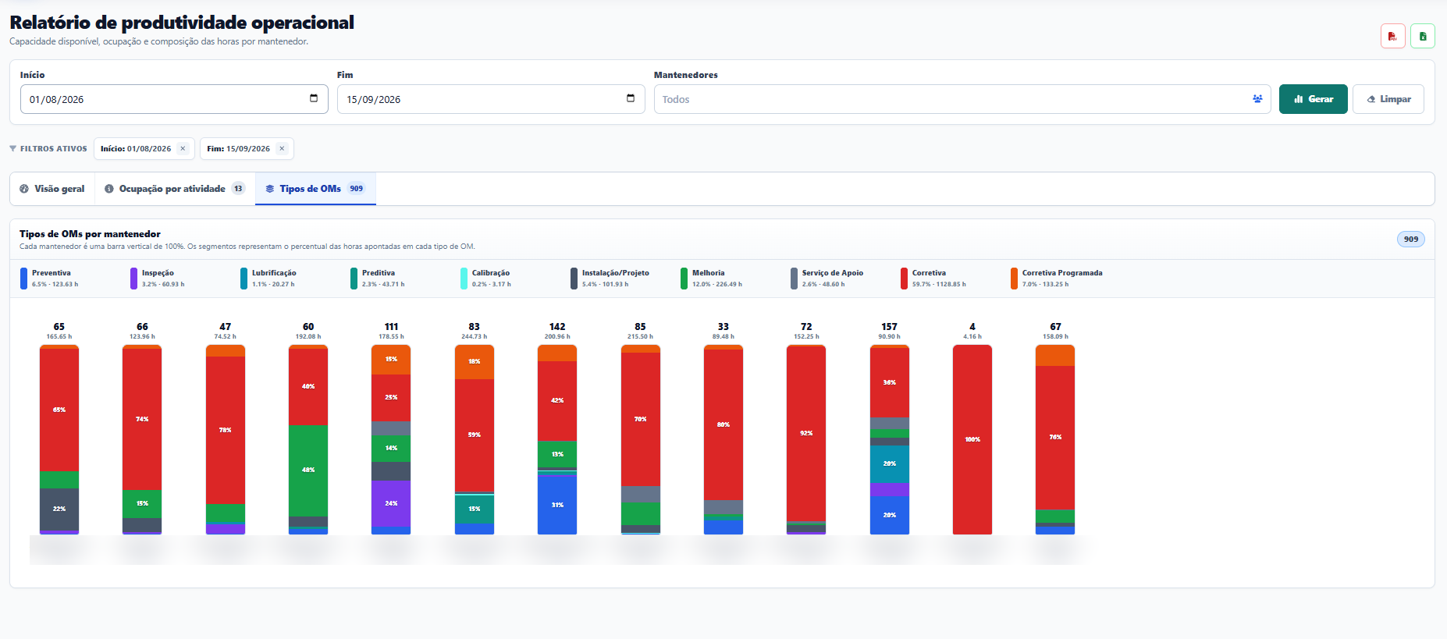This screenshot has width=1447, height=639.
Task: Click the '244.73 h' total label
Action: [x=475, y=337]
